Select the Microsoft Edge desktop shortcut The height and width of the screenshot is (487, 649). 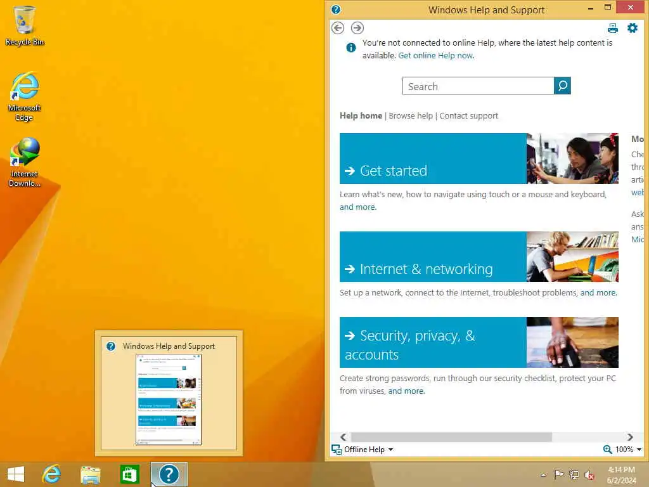[25, 96]
